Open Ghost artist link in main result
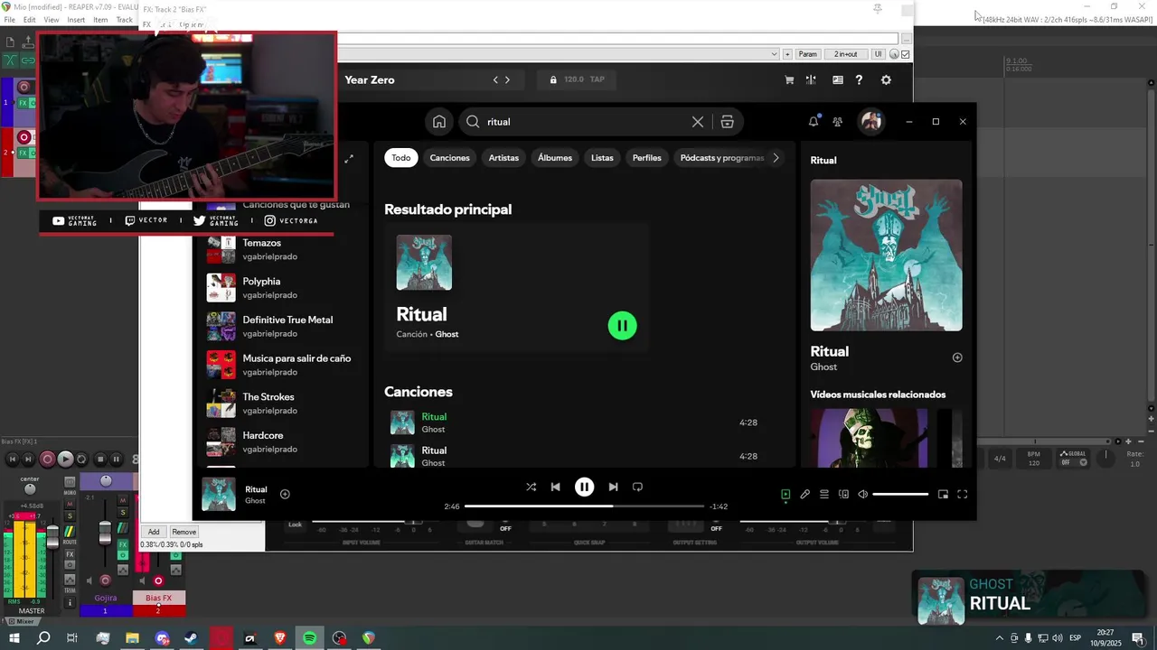The image size is (1157, 650). [447, 334]
